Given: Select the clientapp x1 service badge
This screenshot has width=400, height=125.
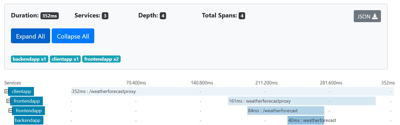Looking at the screenshot, I should (x=65, y=59).
